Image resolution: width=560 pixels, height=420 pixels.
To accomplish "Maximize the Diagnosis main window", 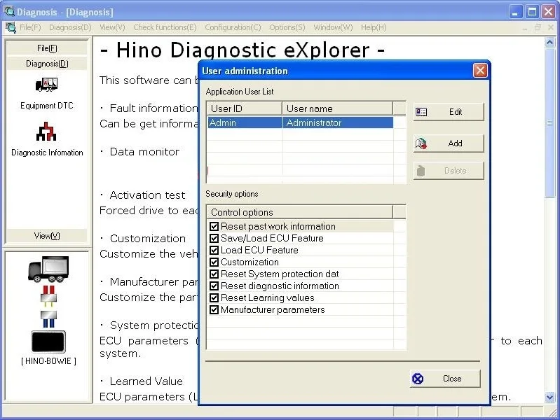I will 532,12.
